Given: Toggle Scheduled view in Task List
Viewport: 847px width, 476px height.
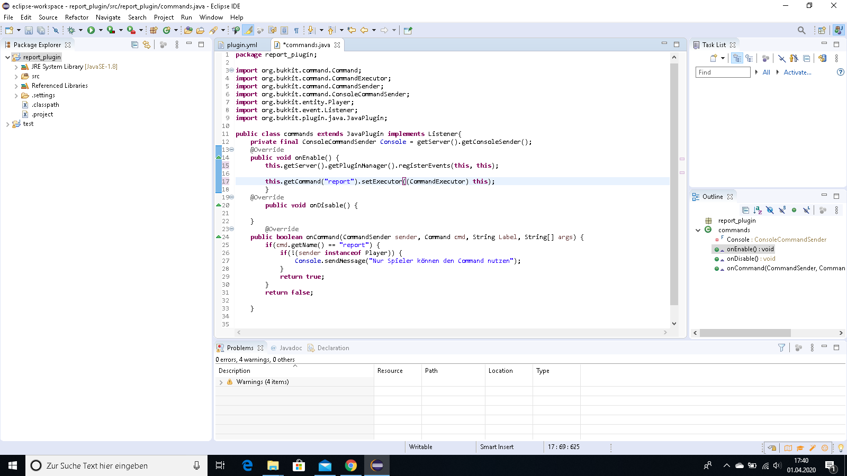Looking at the screenshot, I should 749,58.
